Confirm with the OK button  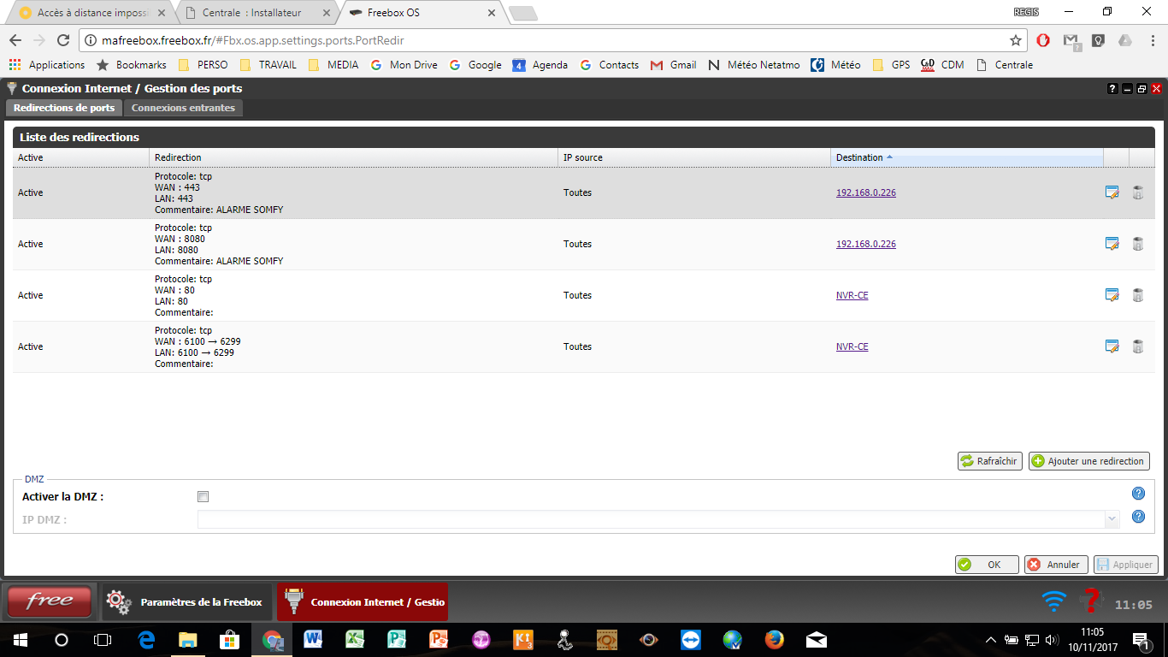click(x=987, y=565)
